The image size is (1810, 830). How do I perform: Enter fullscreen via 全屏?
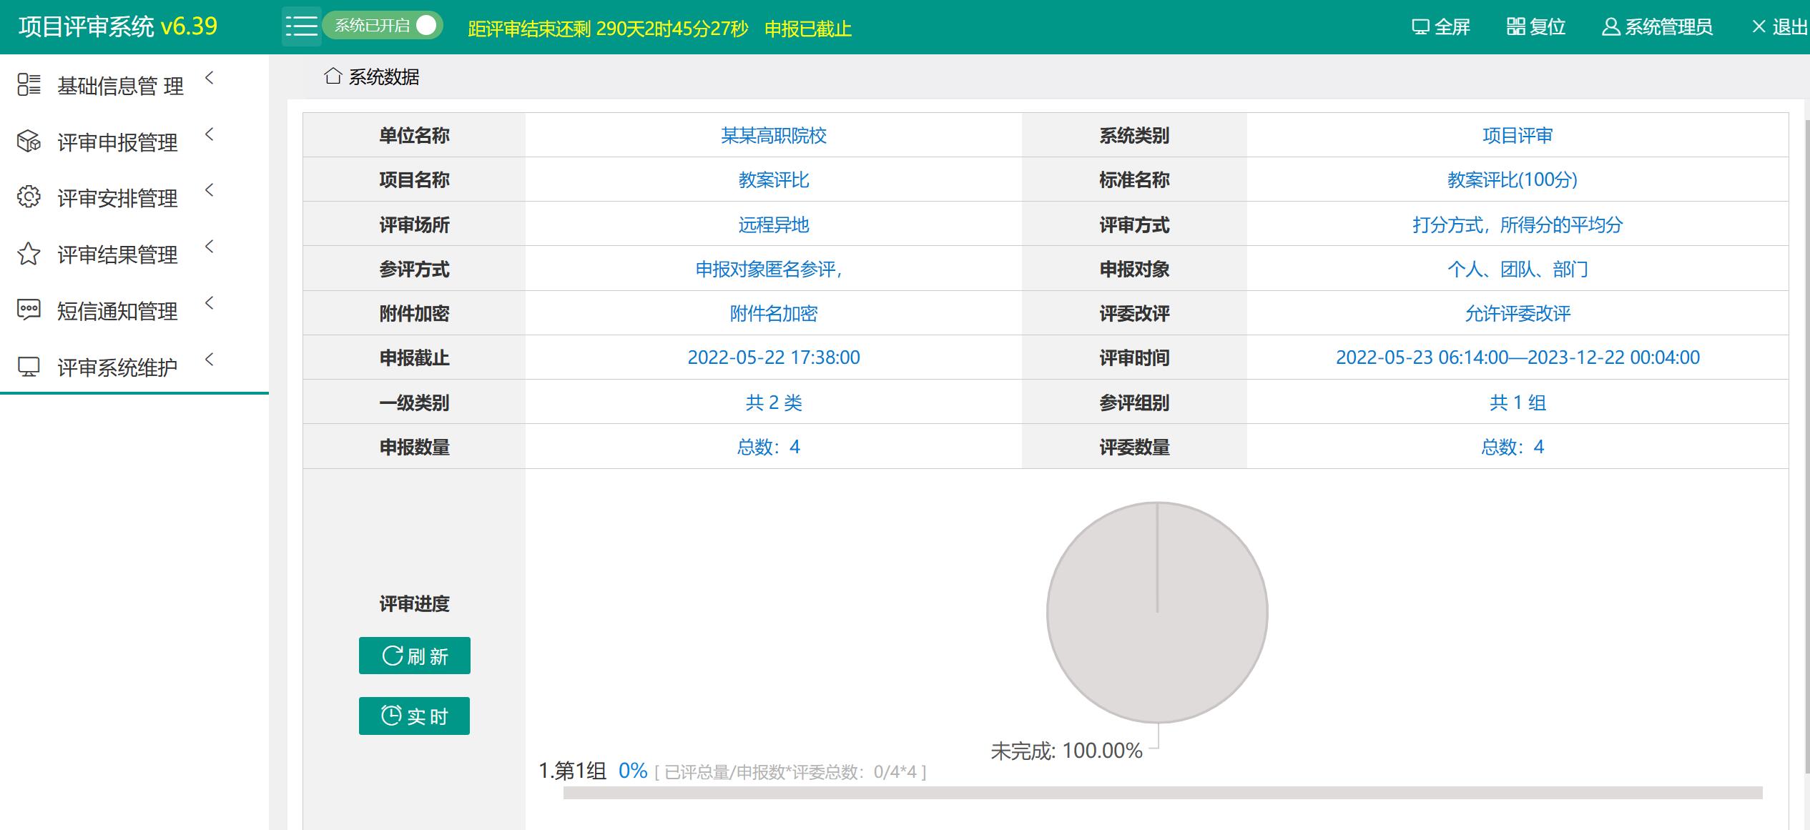pyautogui.click(x=1441, y=27)
